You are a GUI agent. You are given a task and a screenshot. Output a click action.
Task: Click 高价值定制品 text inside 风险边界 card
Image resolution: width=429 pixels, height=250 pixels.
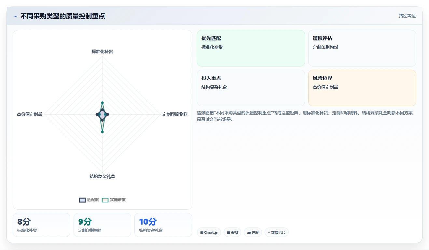click(x=325, y=87)
